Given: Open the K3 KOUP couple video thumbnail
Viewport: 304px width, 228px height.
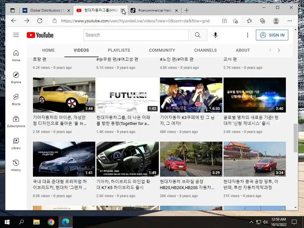Looking at the screenshot, I should click(191, 95).
